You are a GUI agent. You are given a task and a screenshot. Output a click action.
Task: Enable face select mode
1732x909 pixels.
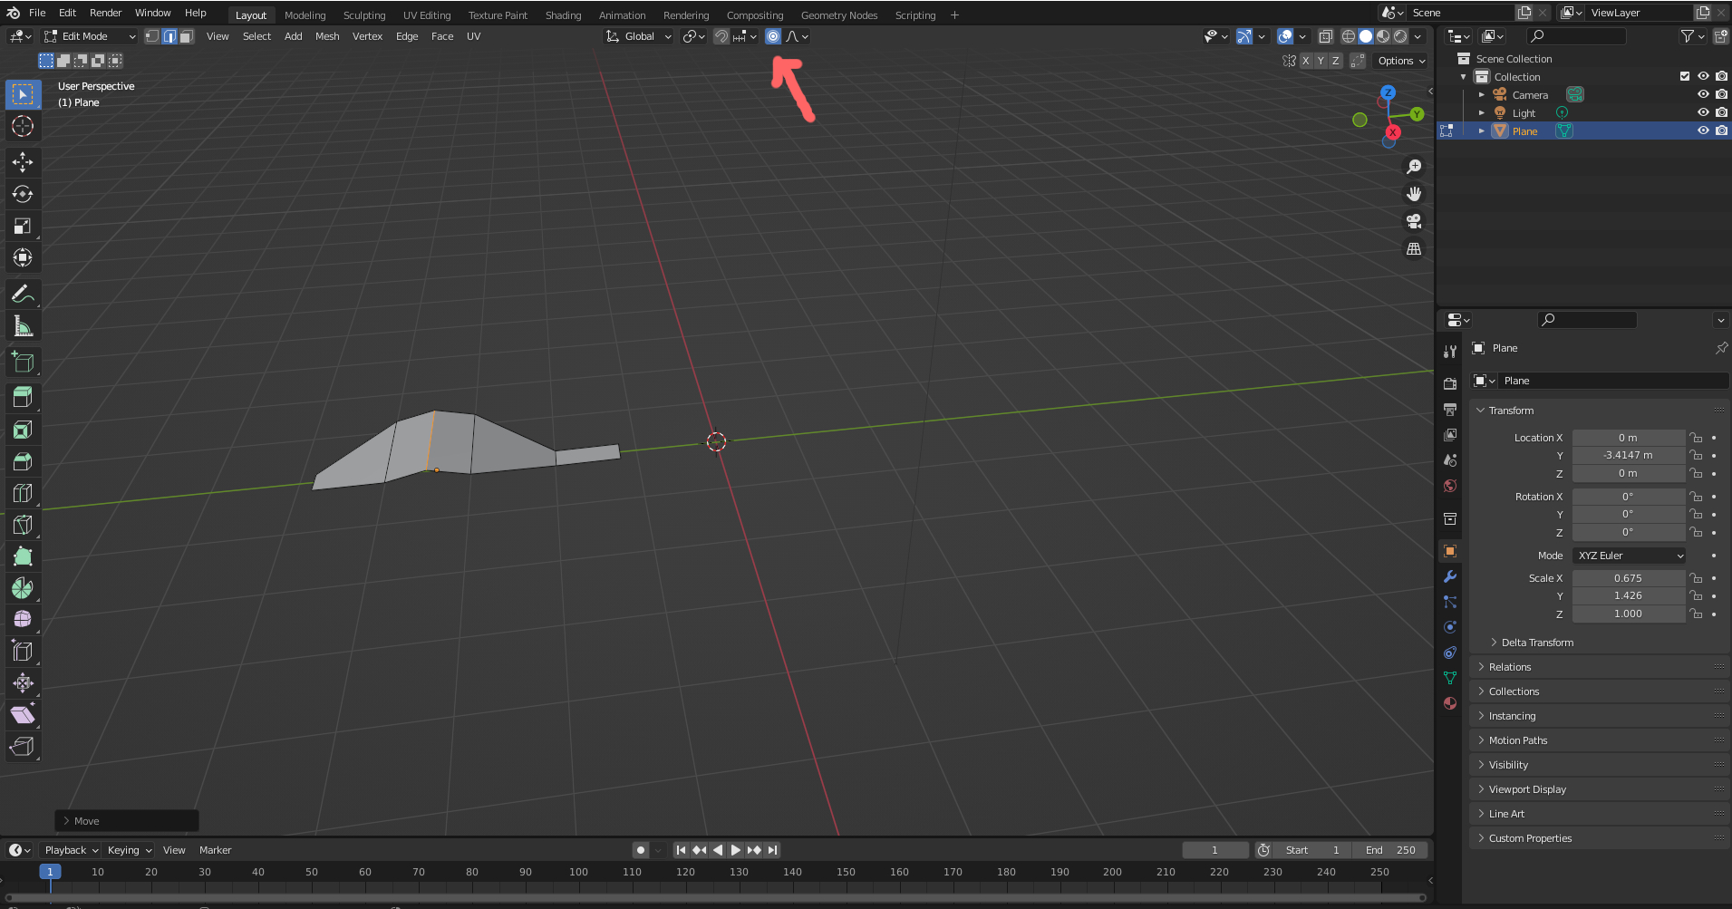coord(186,36)
